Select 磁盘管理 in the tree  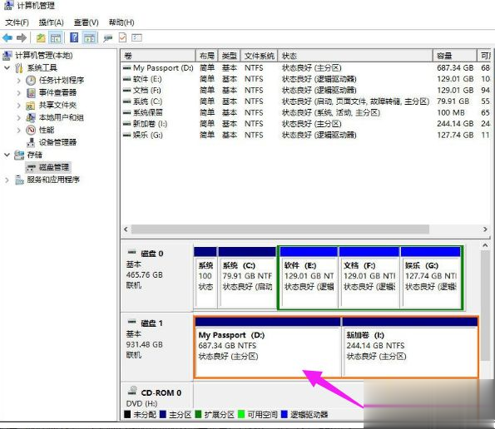54,167
